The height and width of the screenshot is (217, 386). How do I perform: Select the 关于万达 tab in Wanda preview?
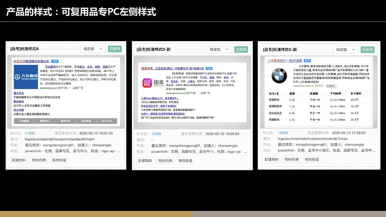click(x=106, y=121)
